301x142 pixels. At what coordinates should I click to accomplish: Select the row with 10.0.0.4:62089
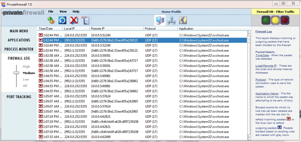tap(142, 137)
